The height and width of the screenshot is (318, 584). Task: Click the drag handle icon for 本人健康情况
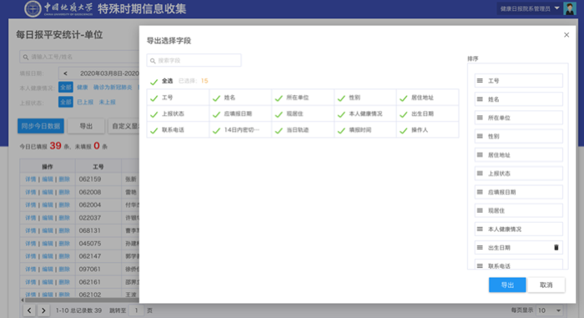coord(480,229)
